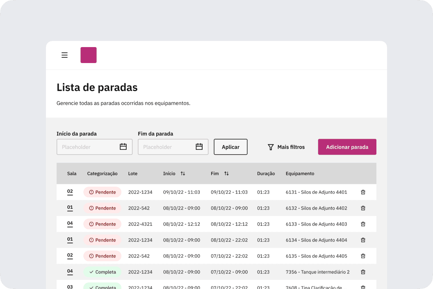Screen dimensions: 433x289
Task: Delete row for Tanque intermediário 2
Action: [363, 272]
